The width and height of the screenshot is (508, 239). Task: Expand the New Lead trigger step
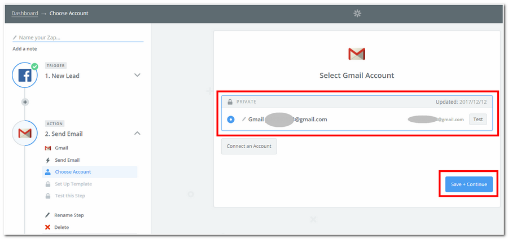click(137, 75)
